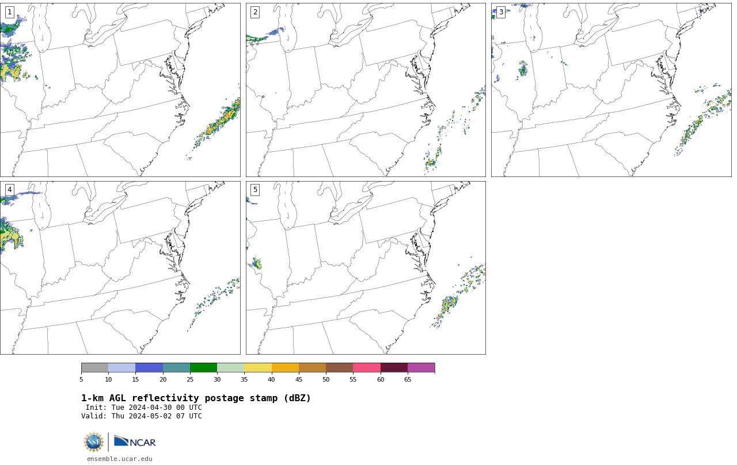
Task: Click the dark green 25-30 dBZ swatch
Action: click(203, 368)
